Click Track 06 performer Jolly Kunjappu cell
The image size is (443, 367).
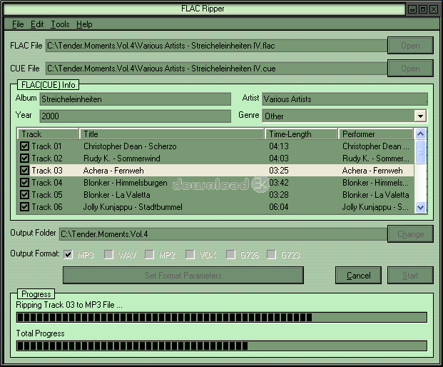coord(375,207)
